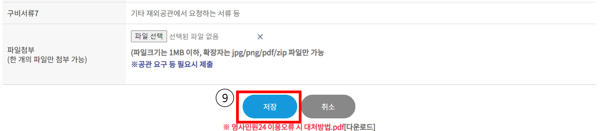Viewport: 600px width, 131px height.
Task: Click the red ※ symbol before 영사민원24
Action: click(x=226, y=127)
